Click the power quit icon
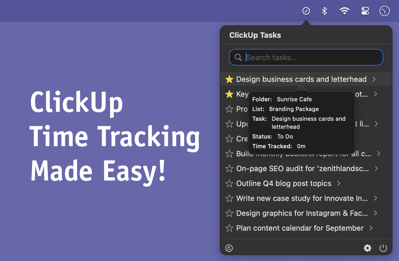Screen dimensions: 399x261 [383, 248]
